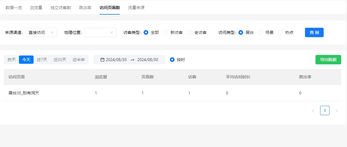Open the 来源渠道 dropdown showing 直接访问
This screenshot has height=147, width=347.
[41, 32]
